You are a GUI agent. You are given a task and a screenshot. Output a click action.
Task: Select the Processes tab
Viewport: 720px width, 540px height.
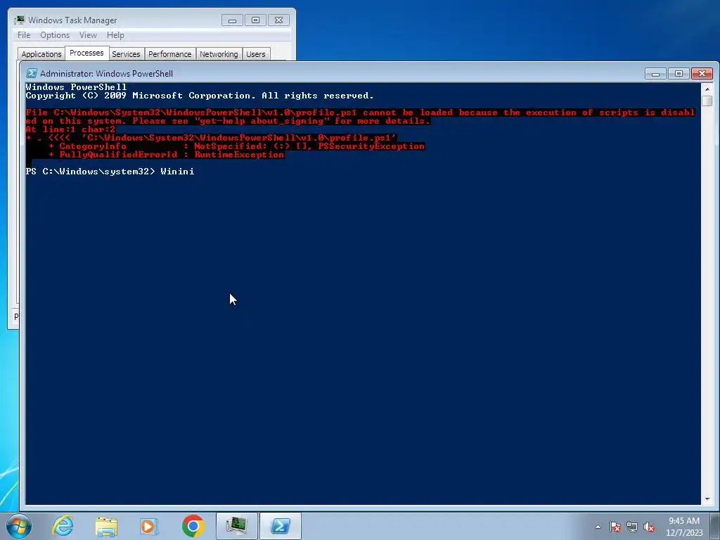click(x=86, y=53)
